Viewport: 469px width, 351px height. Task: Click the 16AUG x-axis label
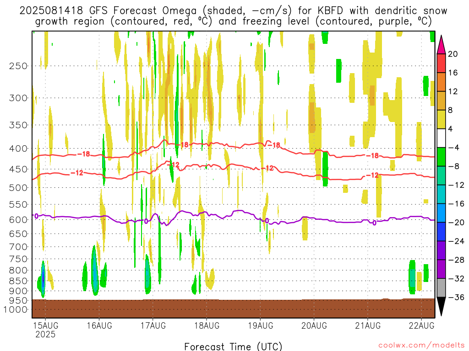point(99,325)
